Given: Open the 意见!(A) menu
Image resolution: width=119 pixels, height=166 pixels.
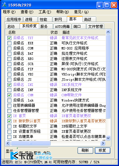Looking at the screenshot, I should coord(81,12).
